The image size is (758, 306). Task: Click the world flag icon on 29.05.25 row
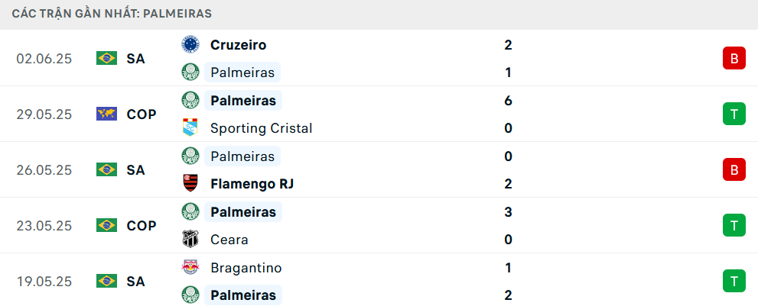[106, 114]
